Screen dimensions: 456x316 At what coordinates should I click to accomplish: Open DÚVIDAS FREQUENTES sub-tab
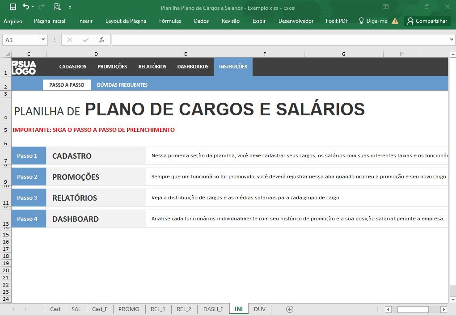(122, 85)
